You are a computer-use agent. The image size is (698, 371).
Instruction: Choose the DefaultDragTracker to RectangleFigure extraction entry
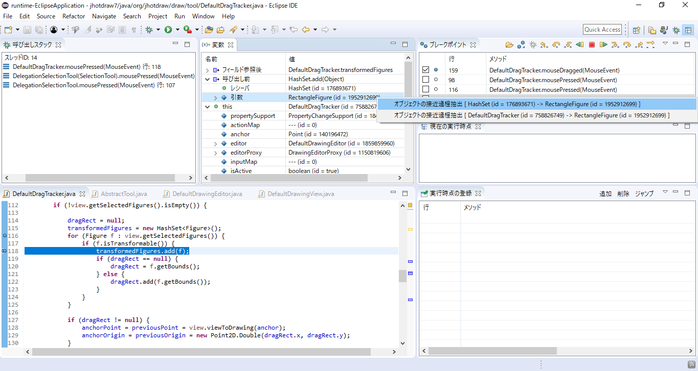pyautogui.click(x=537, y=115)
